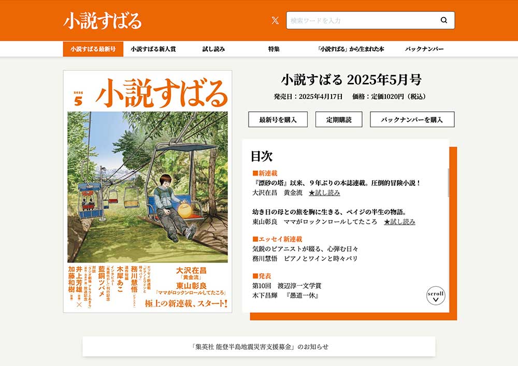
Task: Click the バックナンバーを購入 button
Action: click(412, 120)
